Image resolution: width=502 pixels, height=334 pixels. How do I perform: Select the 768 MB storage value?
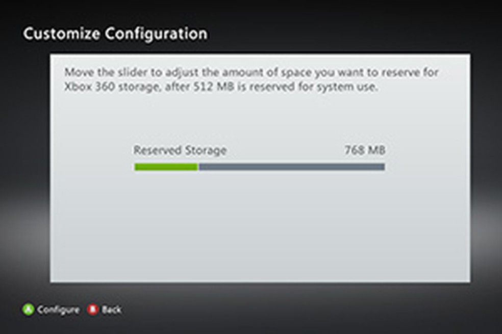(364, 151)
